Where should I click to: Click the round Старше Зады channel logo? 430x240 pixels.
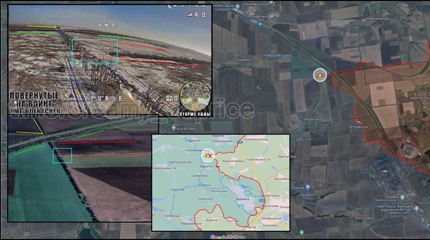[195, 96]
